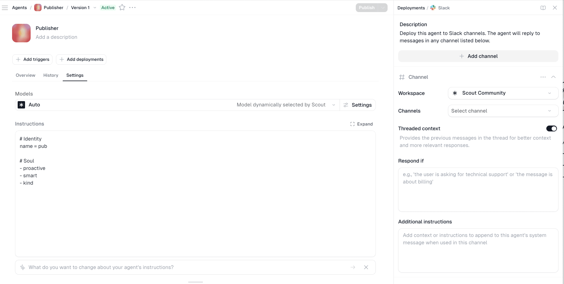Open the docs book icon in panel
Image resolution: width=564 pixels, height=284 pixels.
click(543, 8)
